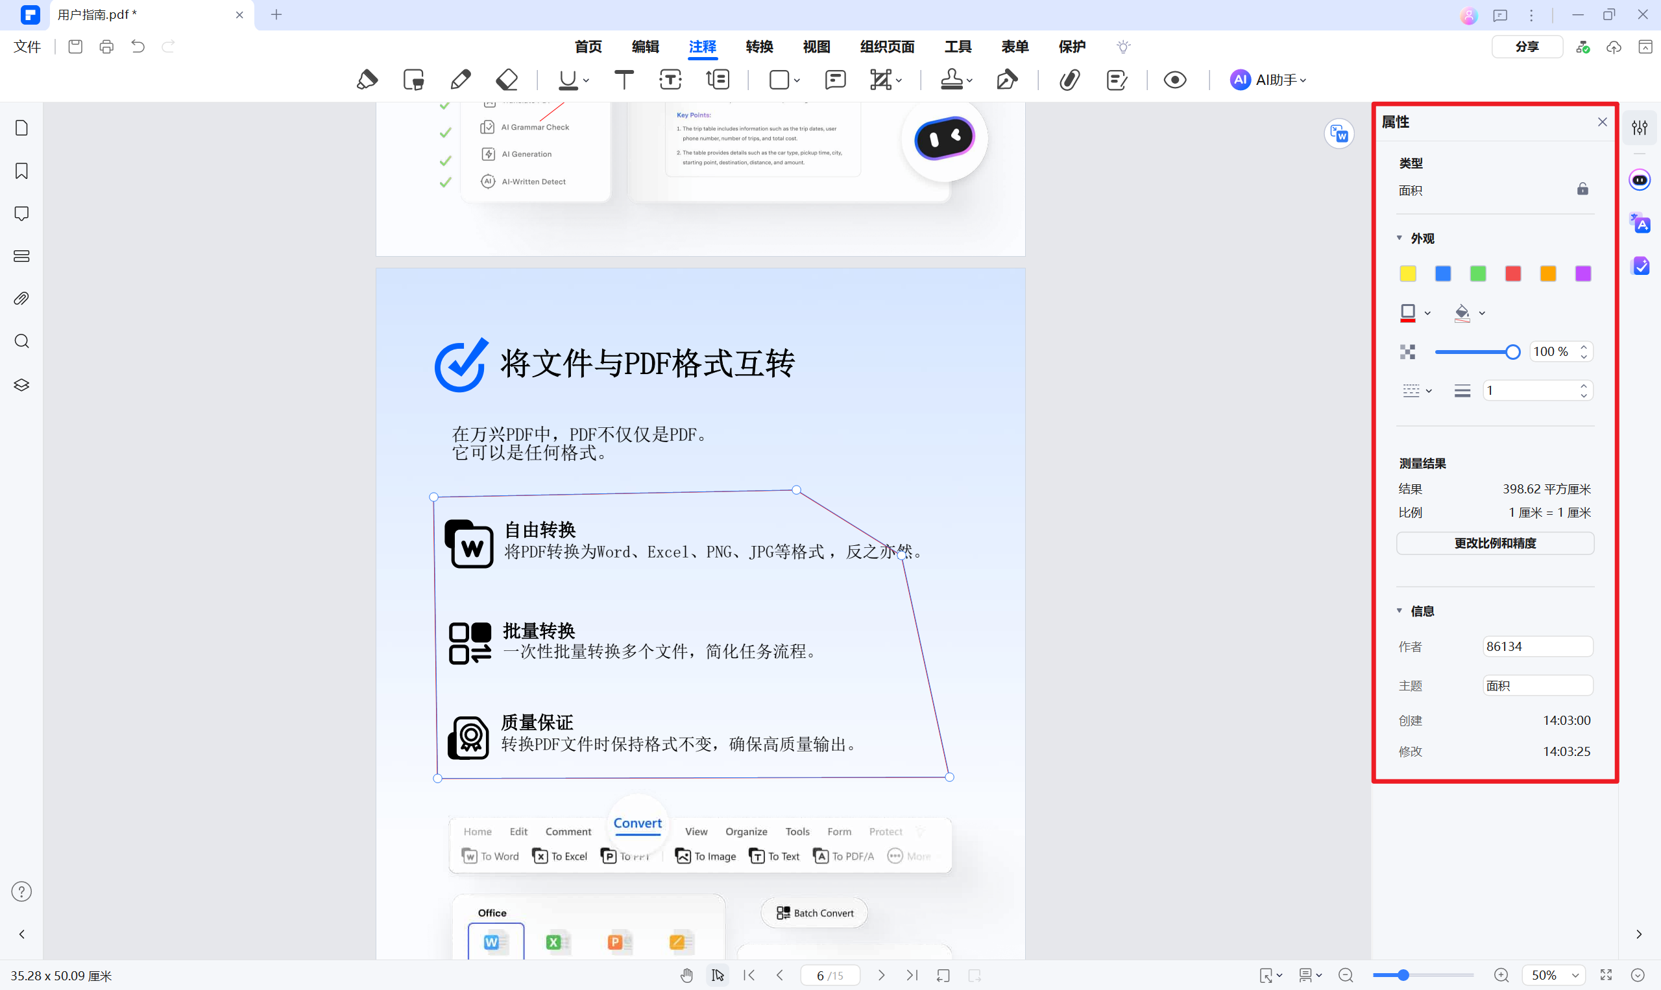Open the 文件 menu
1661x990 pixels.
[x=27, y=47]
